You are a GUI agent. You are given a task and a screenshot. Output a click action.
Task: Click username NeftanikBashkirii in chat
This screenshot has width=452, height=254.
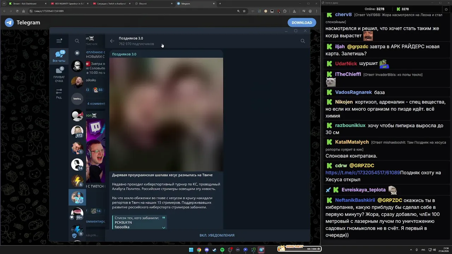pyautogui.click(x=355, y=200)
